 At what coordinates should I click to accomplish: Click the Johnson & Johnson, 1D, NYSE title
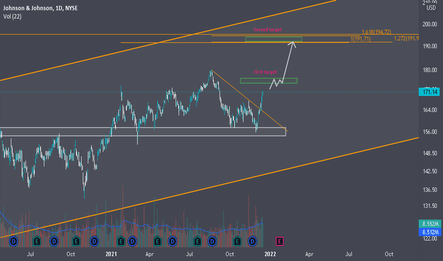click(x=40, y=8)
